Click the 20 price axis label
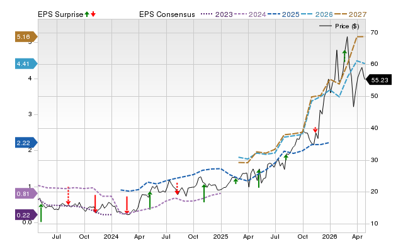 [374, 192]
